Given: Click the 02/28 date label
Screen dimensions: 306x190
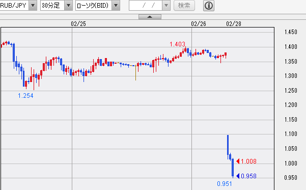Looking at the screenshot, I should pyautogui.click(x=234, y=24).
